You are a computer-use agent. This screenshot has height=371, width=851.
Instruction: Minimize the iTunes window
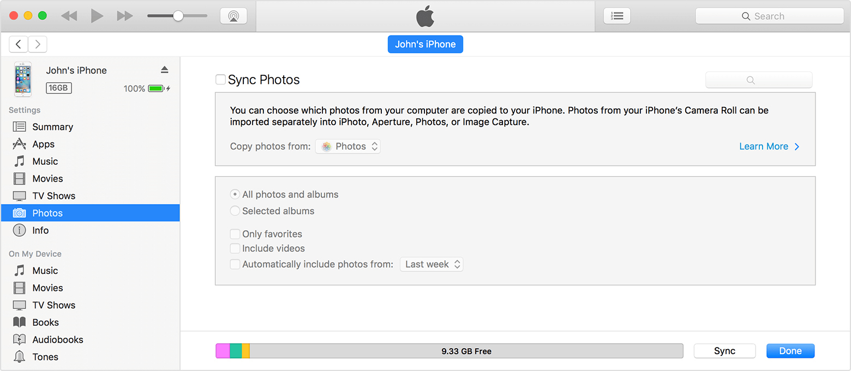click(28, 16)
